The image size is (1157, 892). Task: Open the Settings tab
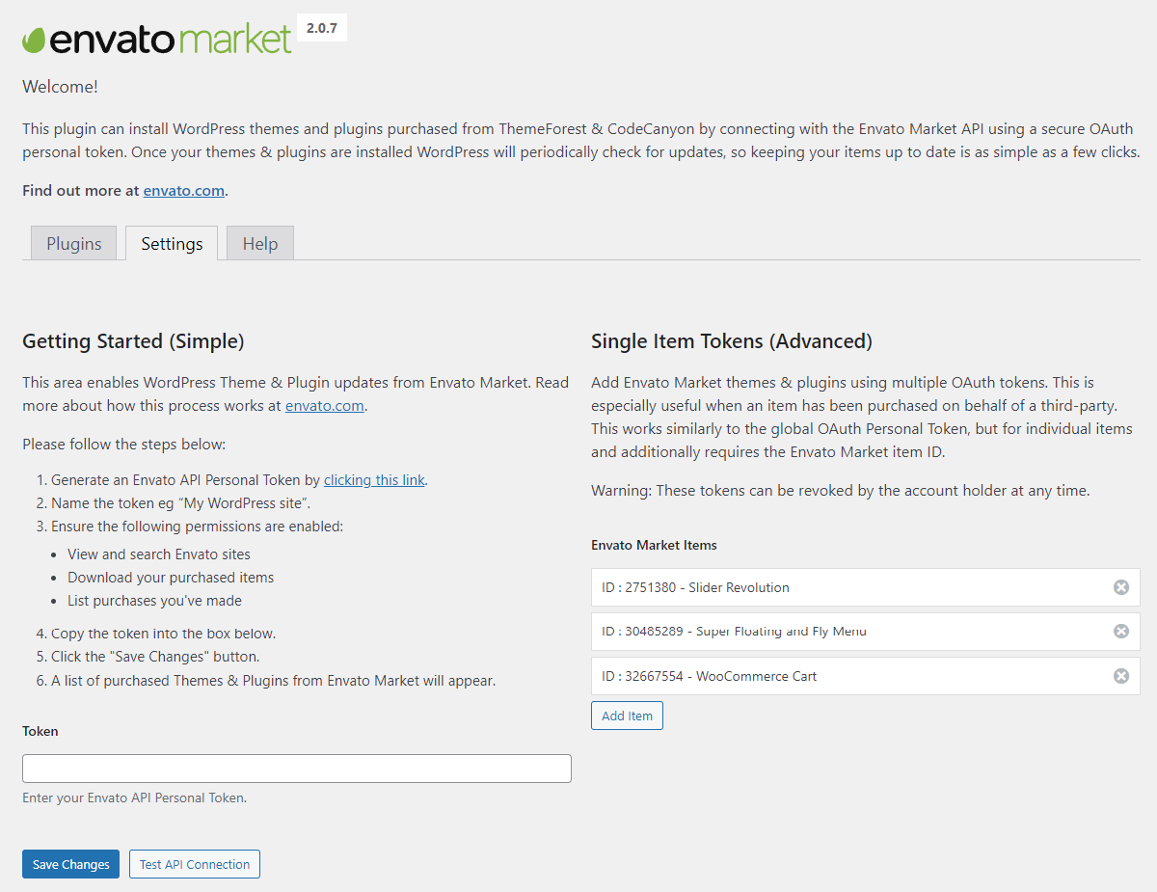pos(172,243)
